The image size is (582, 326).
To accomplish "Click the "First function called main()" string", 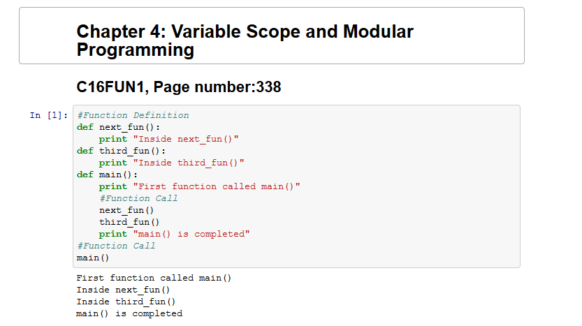I will pos(217,186).
